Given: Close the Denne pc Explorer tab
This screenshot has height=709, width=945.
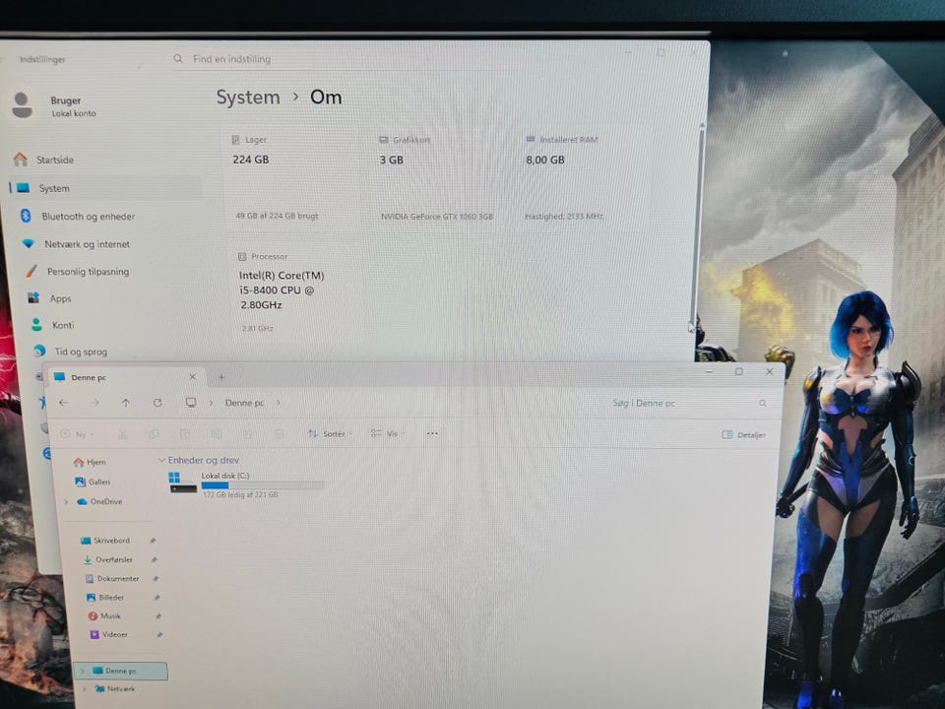Looking at the screenshot, I should 192,377.
